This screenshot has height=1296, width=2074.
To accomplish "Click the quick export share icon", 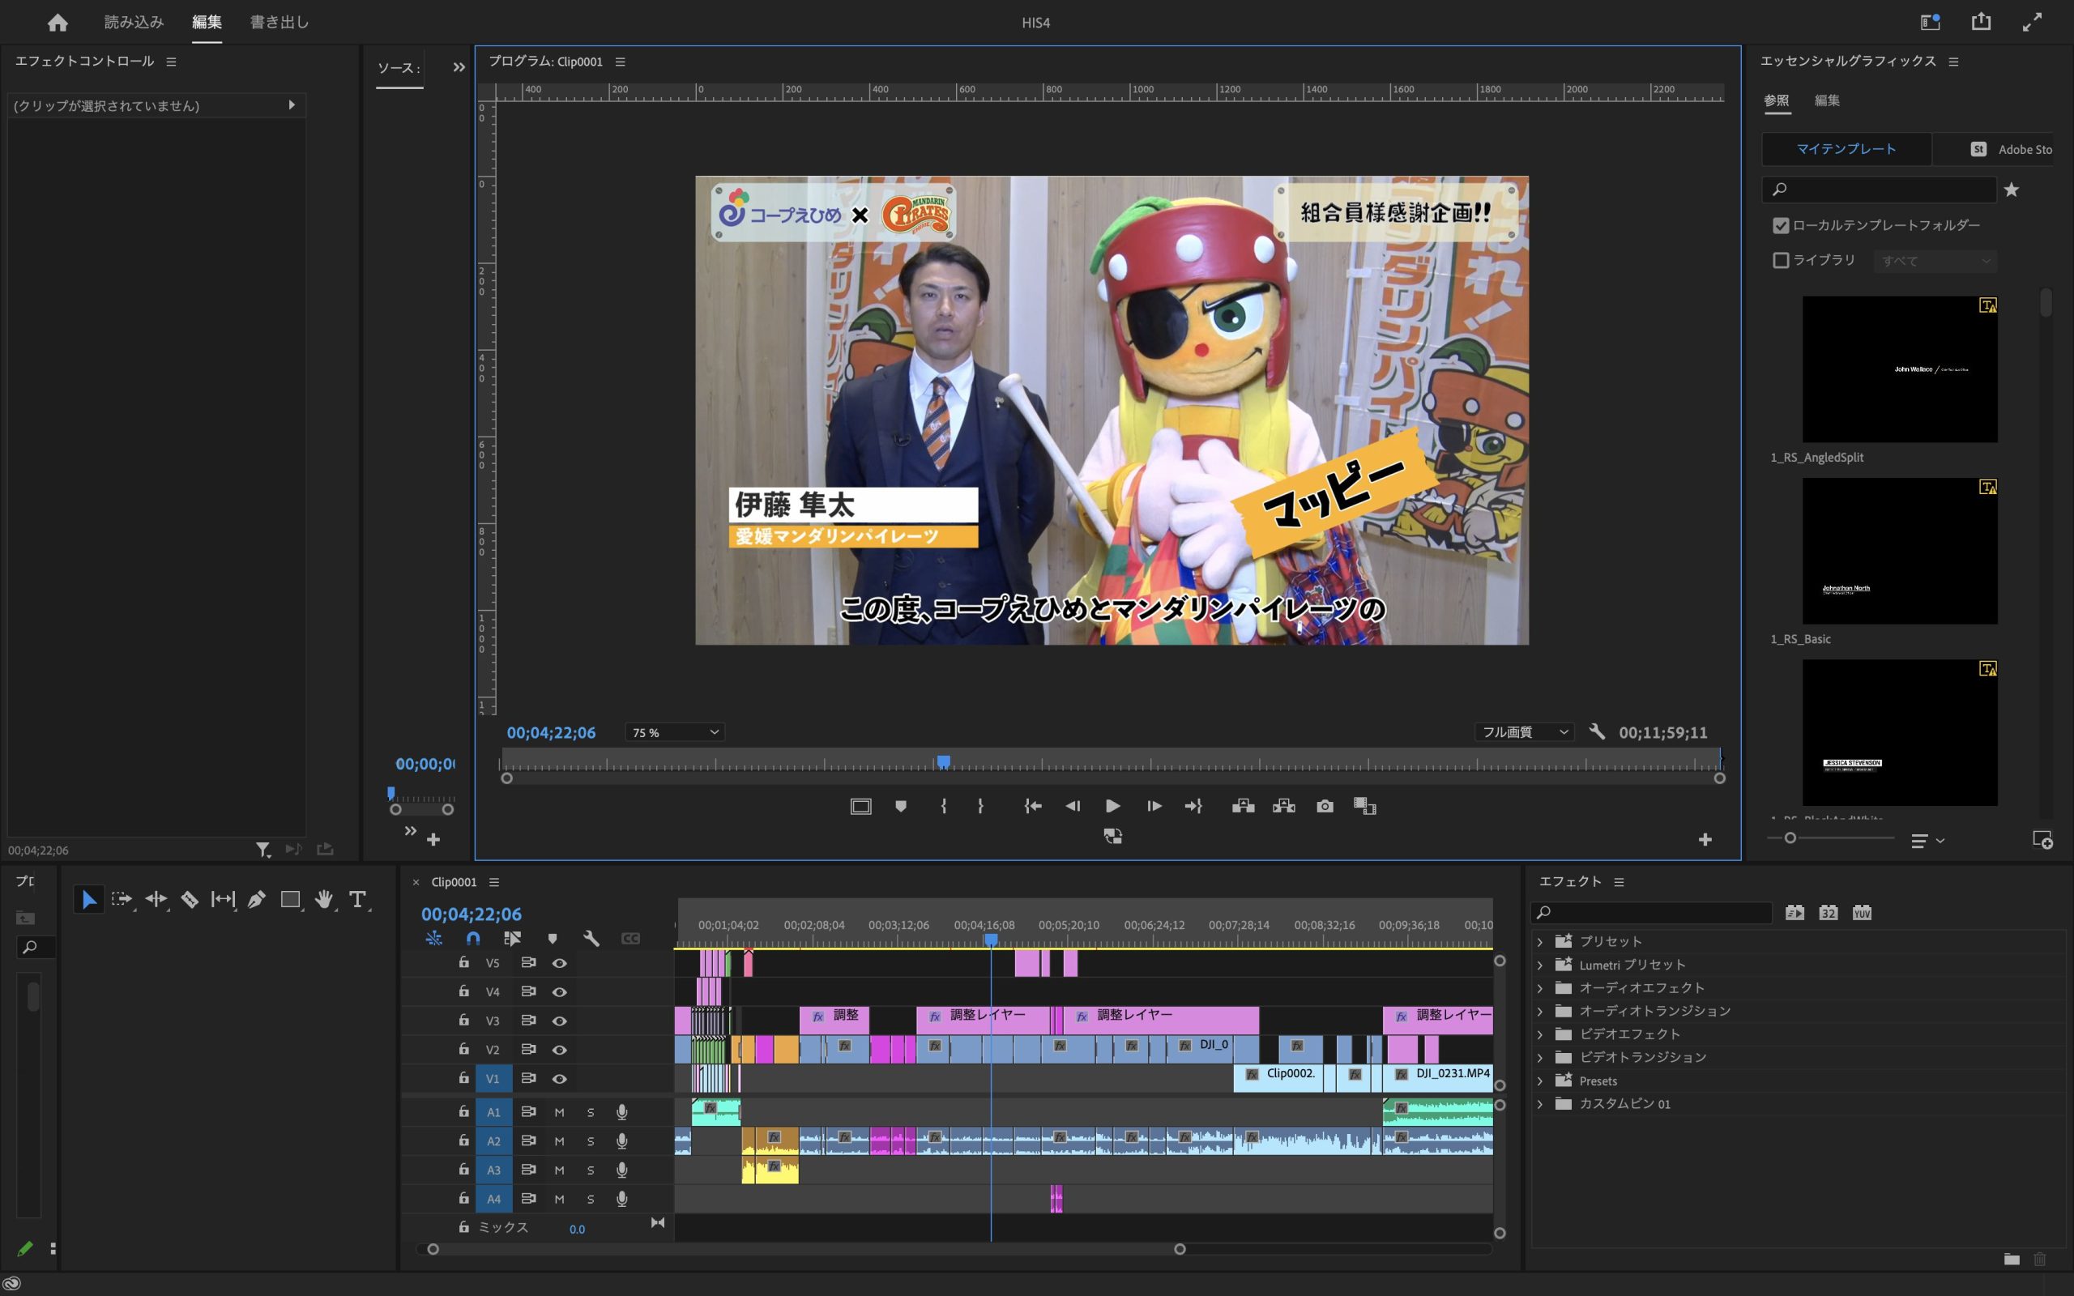I will [1981, 23].
